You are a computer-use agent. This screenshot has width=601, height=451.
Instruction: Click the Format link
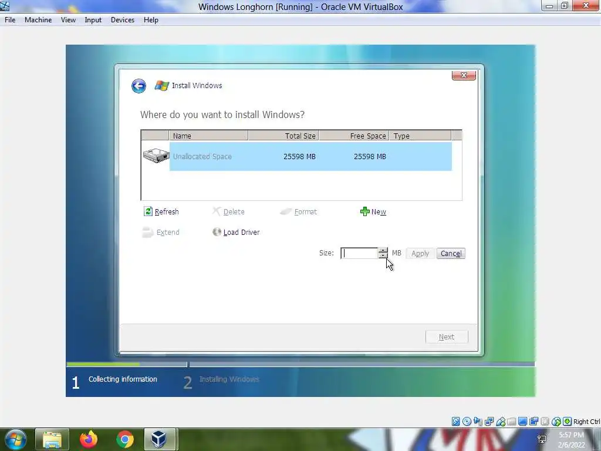305,211
